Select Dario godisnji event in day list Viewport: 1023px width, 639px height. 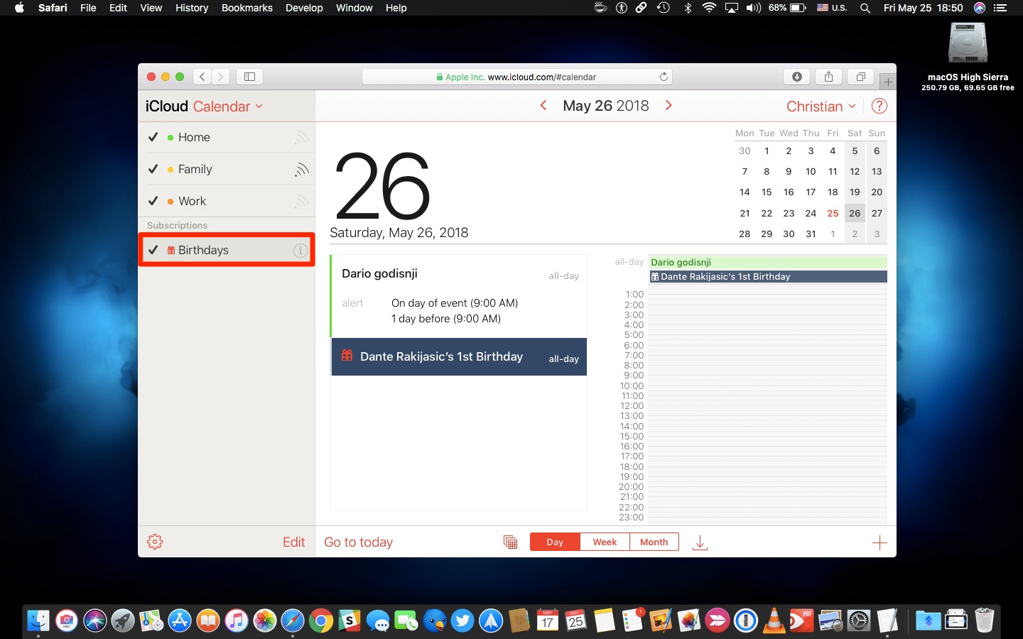coord(459,296)
